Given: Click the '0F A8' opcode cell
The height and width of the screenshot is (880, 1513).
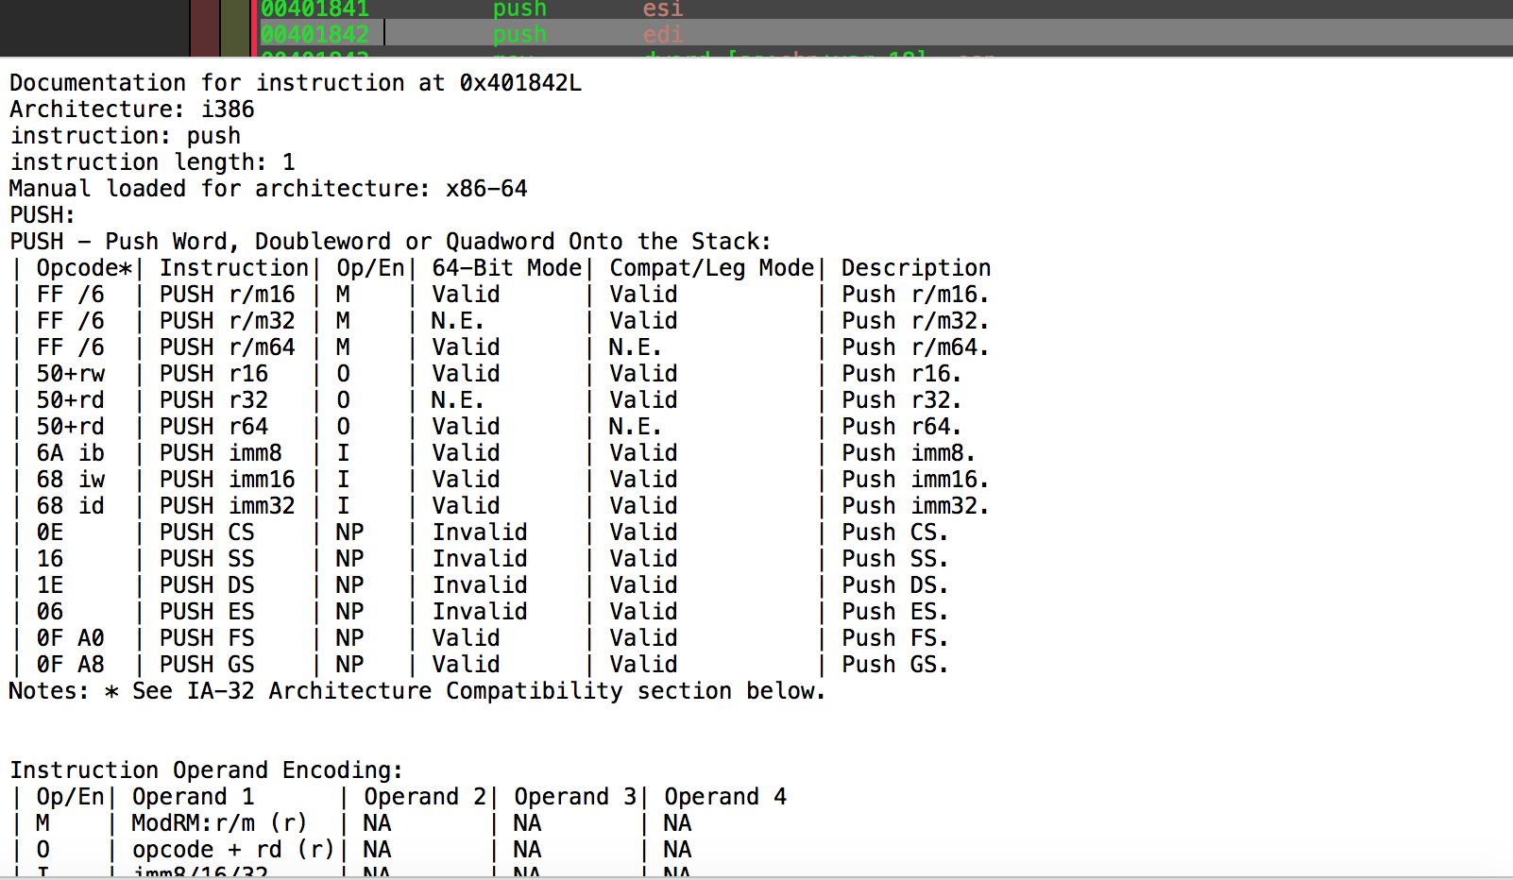Looking at the screenshot, I should [71, 665].
